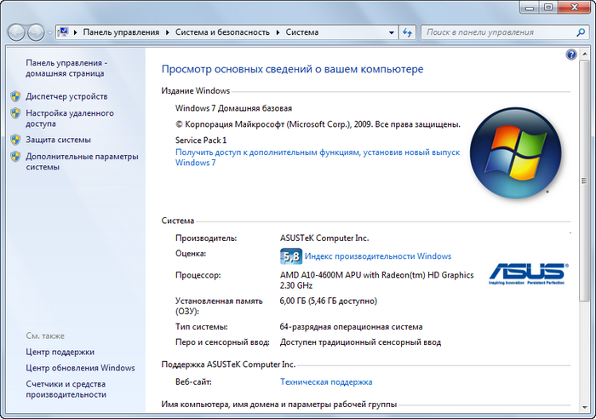The image size is (596, 419).
Task: Click shield icon beside Настройка удаленного доступа
Action: [x=15, y=113]
